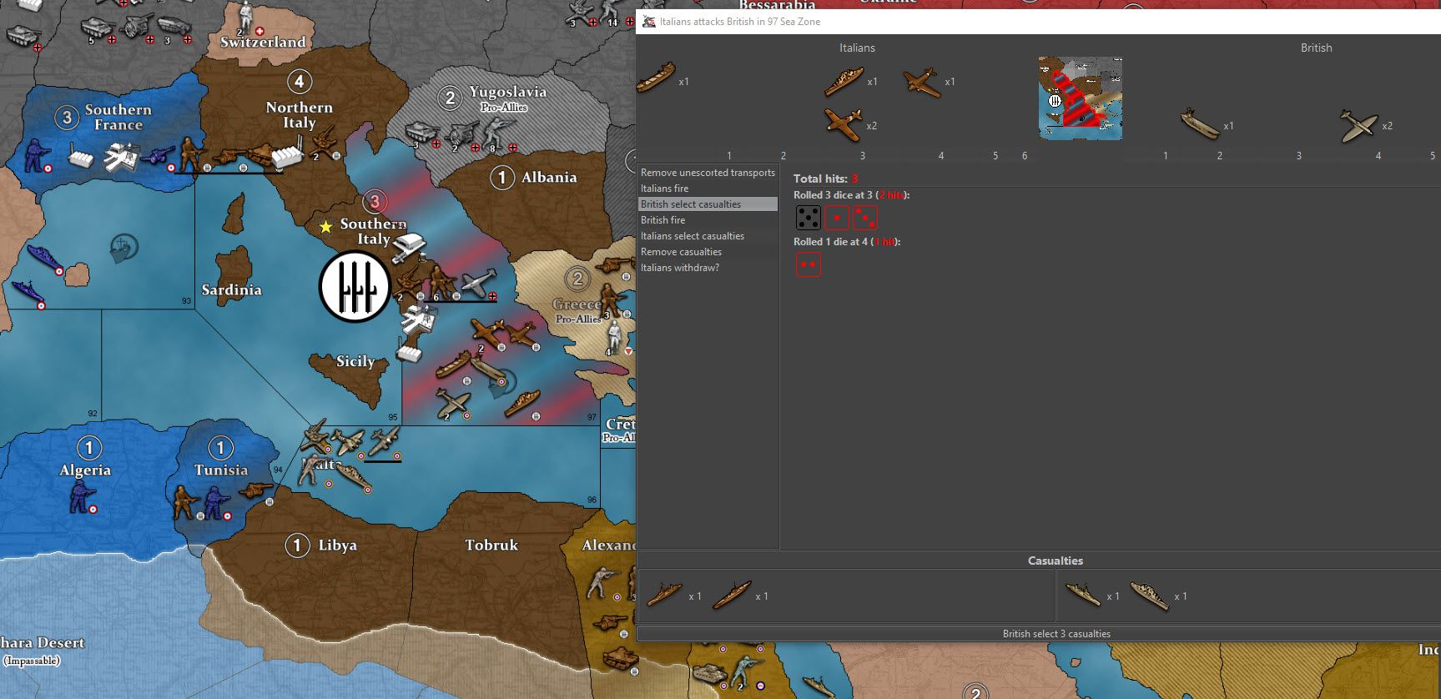1441x699 pixels.
Task: Select the British destroyer casualty icon
Action: 1083,595
